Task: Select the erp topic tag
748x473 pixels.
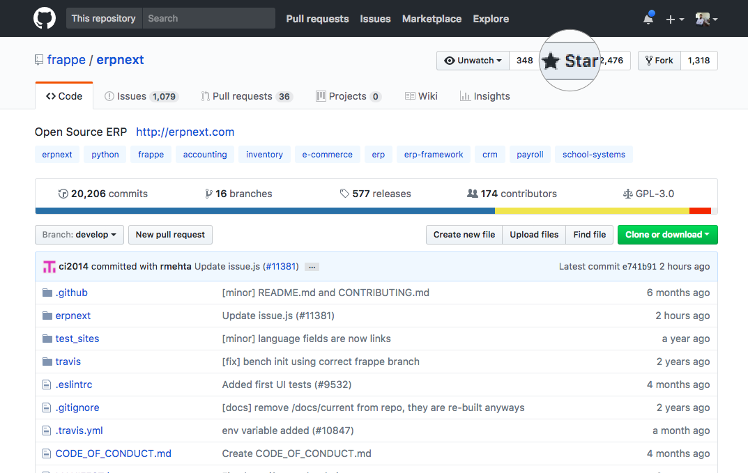Action: tap(379, 155)
